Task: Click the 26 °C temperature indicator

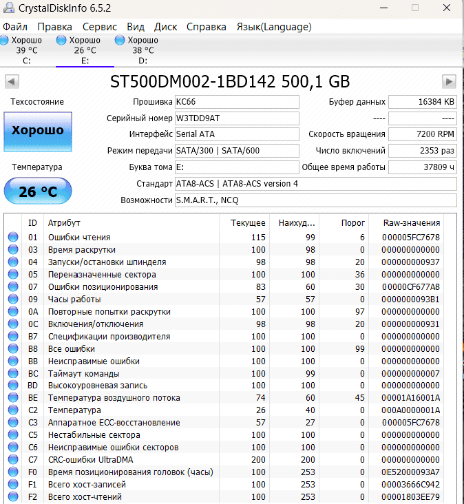Action: tap(37, 191)
